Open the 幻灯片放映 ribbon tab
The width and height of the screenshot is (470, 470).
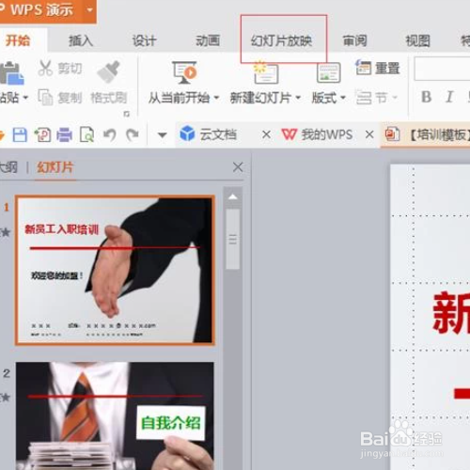click(x=281, y=40)
